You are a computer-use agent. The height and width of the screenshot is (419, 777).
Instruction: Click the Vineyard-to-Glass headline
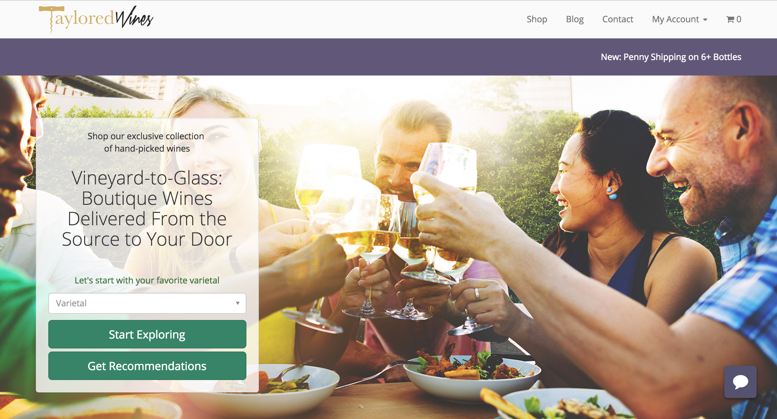[147, 208]
